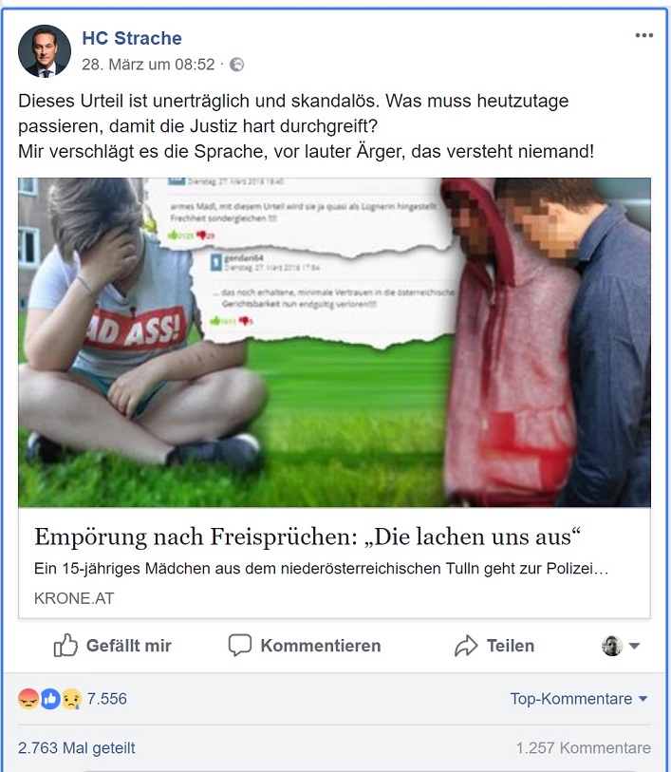The height and width of the screenshot is (772, 671).
Task: Open the Top-Kommentare sorting dropdown
Action: pyautogui.click(x=579, y=699)
